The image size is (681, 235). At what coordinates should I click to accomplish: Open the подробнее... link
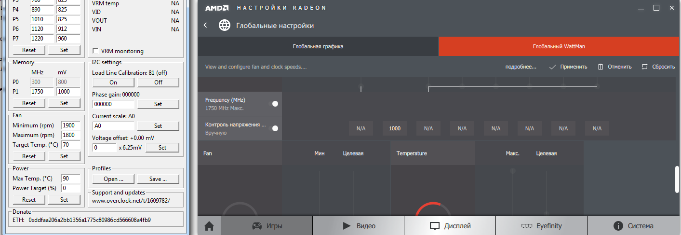[x=521, y=67]
